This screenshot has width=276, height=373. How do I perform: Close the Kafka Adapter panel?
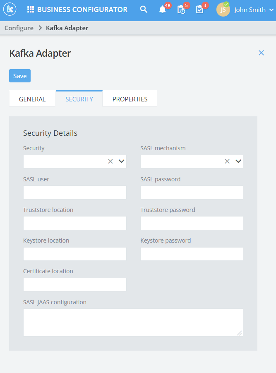261,53
